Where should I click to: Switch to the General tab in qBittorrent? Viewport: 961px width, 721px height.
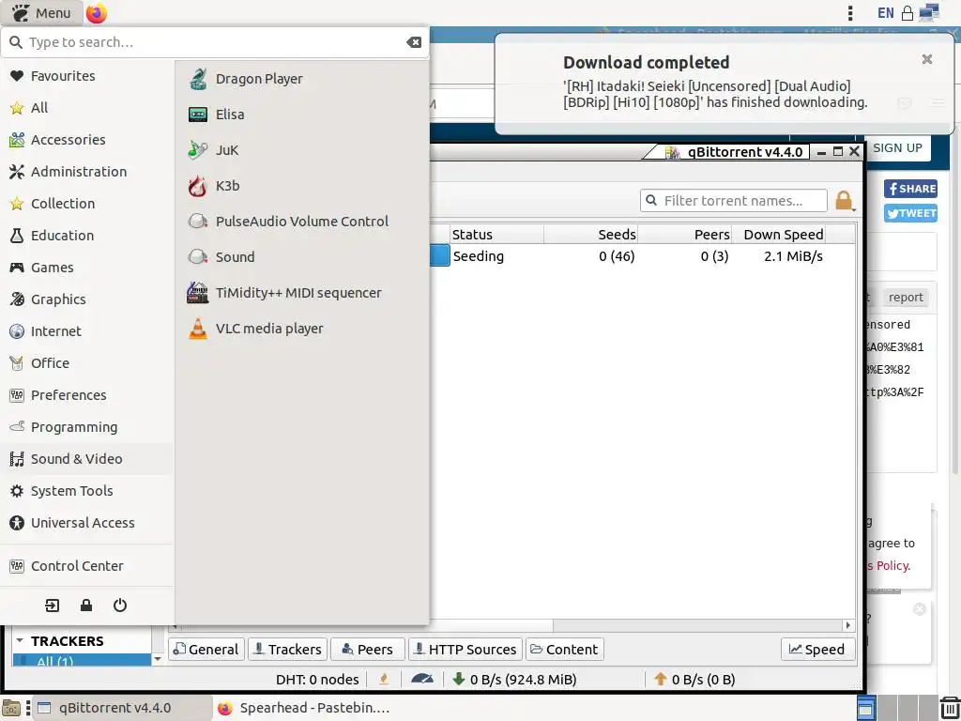coord(206,650)
